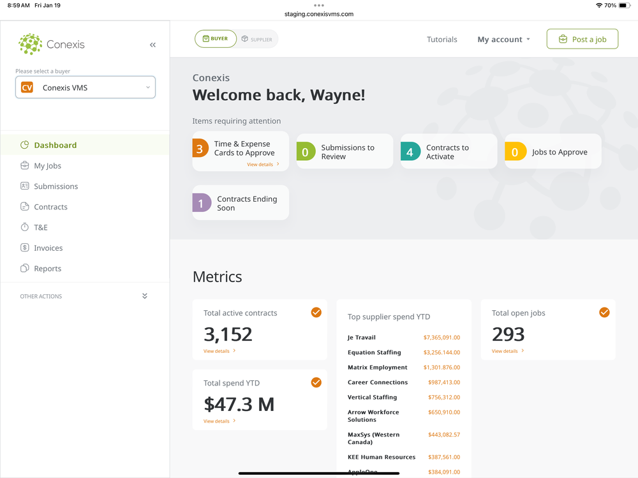Select MaxSys (Western Canada) supplier row
The height and width of the screenshot is (478, 638).
(404, 438)
